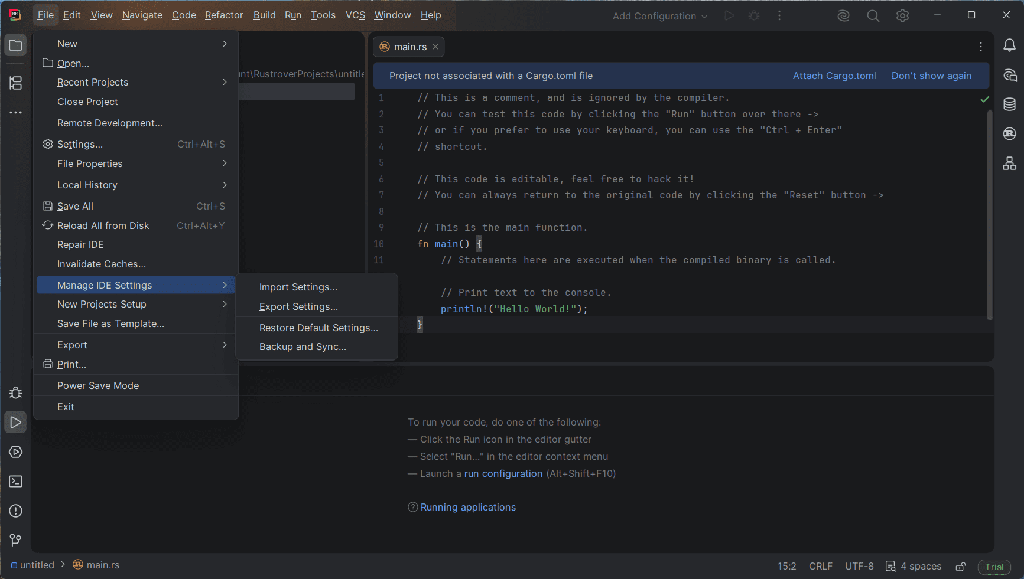Image resolution: width=1024 pixels, height=579 pixels.
Task: Click the Search Everywhere magnifier icon
Action: click(873, 16)
